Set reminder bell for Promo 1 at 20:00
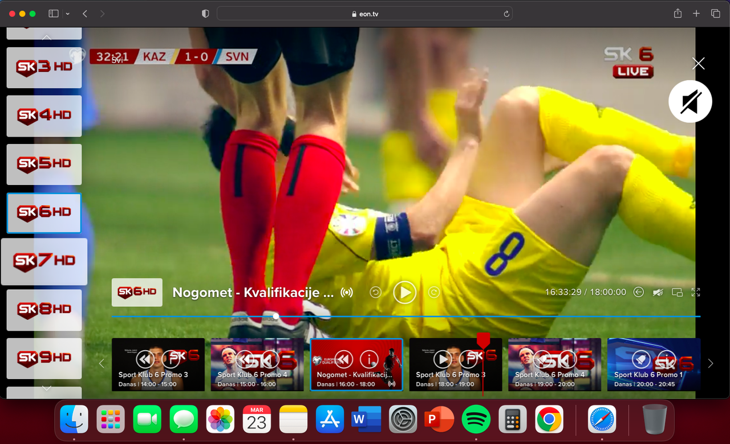 [x=641, y=359]
